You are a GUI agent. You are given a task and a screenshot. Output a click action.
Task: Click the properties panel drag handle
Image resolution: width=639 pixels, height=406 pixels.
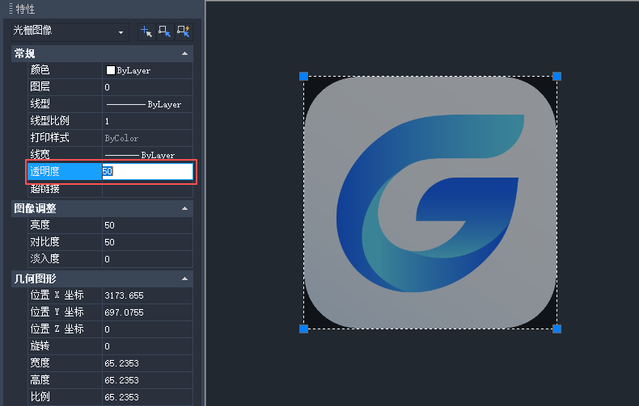point(11,9)
